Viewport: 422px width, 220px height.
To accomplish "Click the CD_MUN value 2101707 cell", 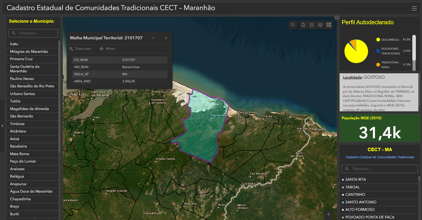I will (x=143, y=60).
